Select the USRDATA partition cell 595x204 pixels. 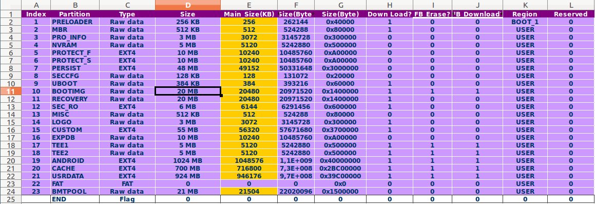click(x=75, y=176)
